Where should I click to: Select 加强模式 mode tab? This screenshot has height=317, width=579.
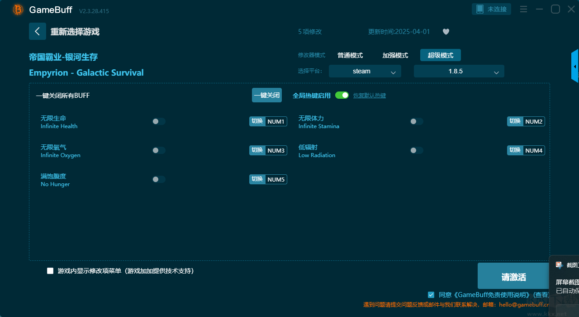(395, 55)
